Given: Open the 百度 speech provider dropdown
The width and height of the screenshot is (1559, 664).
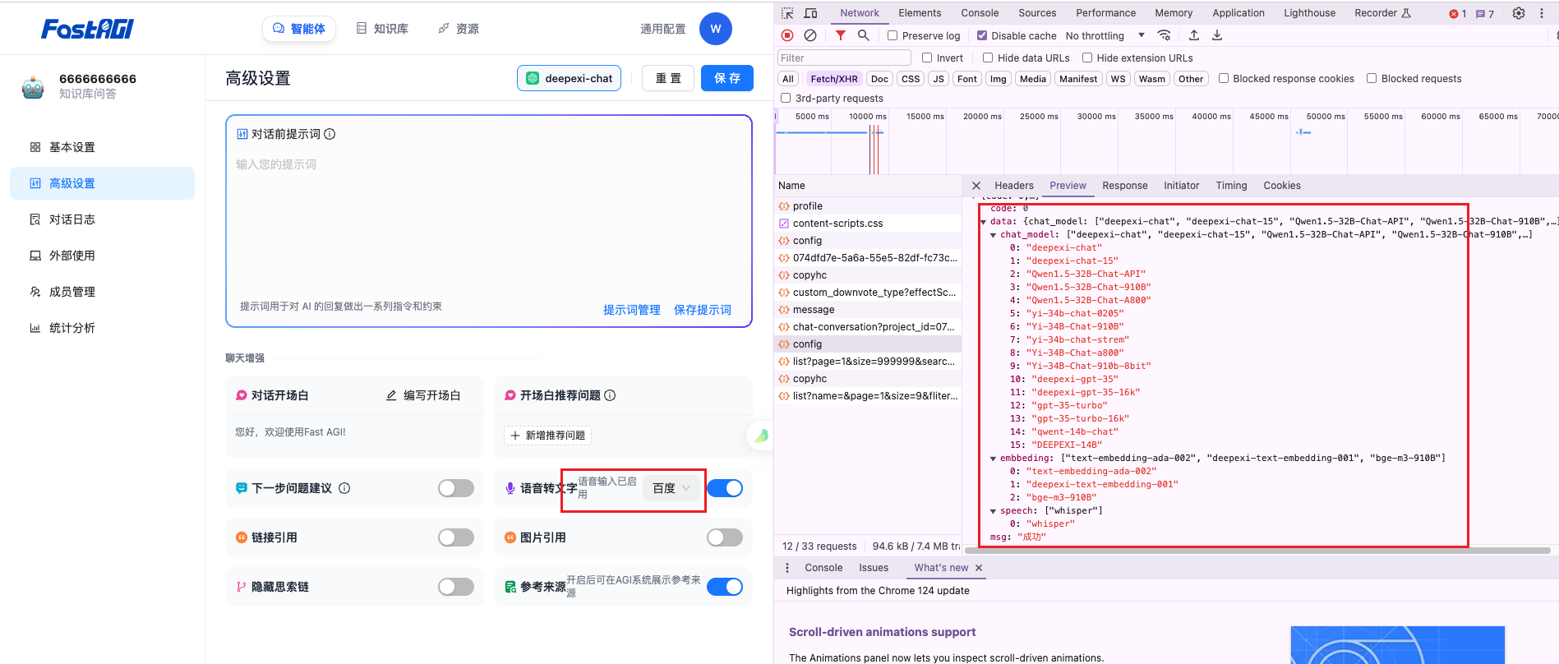Looking at the screenshot, I should point(671,488).
